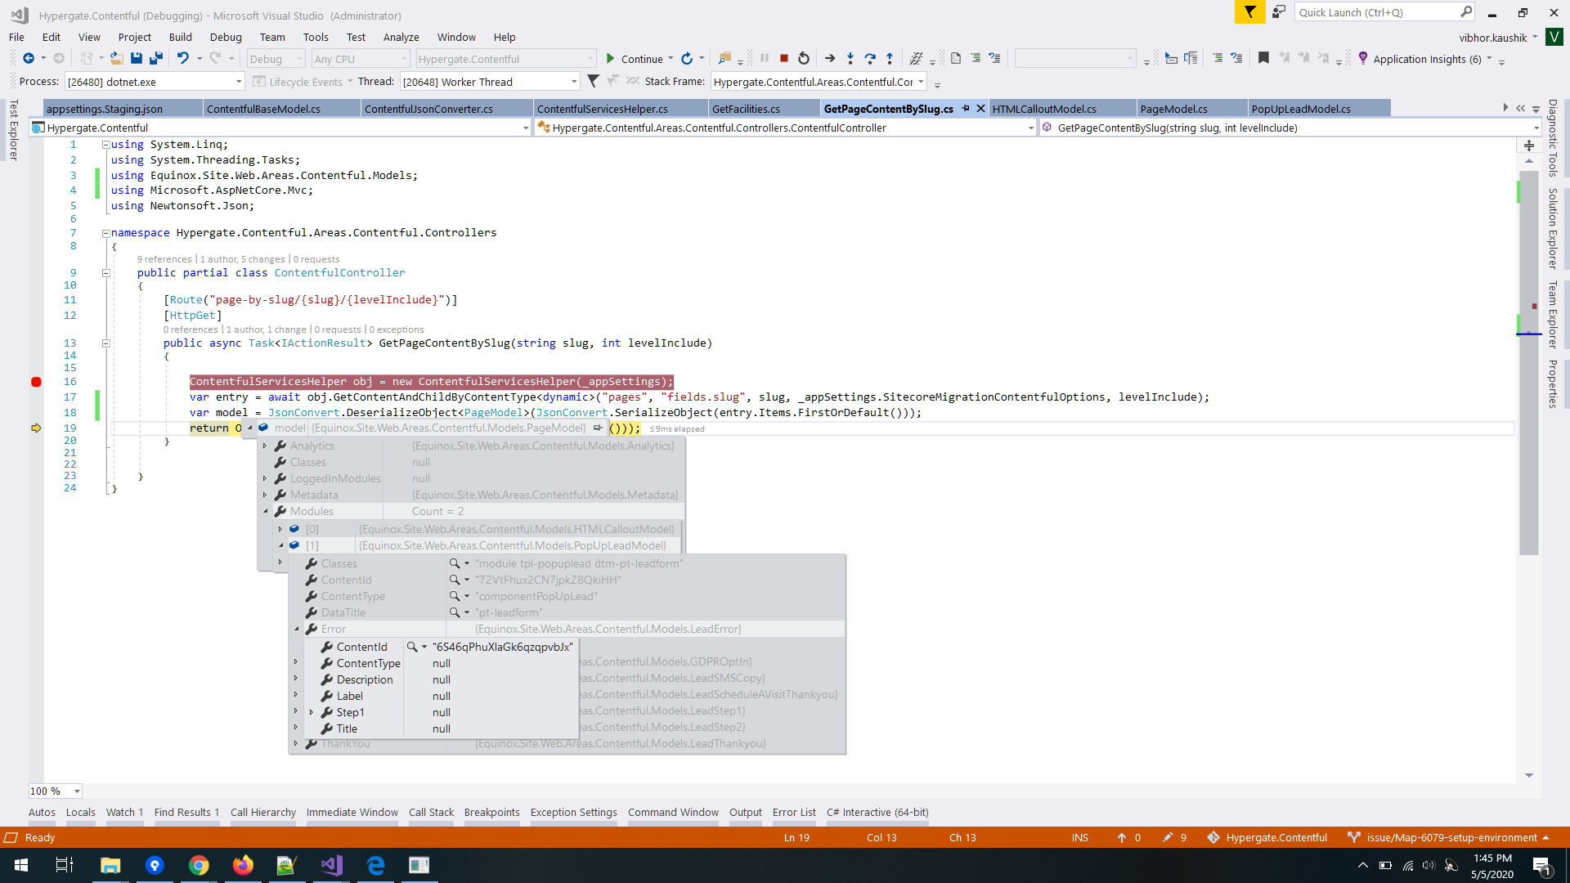Click the Show Next Statement arrow icon
Screen dimensions: 1570x883
[x=829, y=58]
